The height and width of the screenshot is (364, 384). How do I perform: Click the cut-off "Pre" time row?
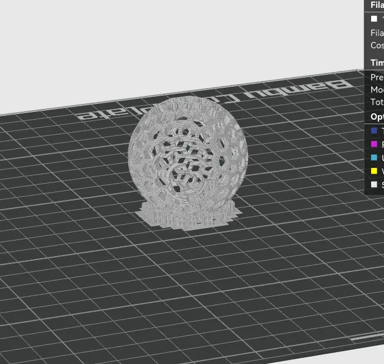pos(377,77)
